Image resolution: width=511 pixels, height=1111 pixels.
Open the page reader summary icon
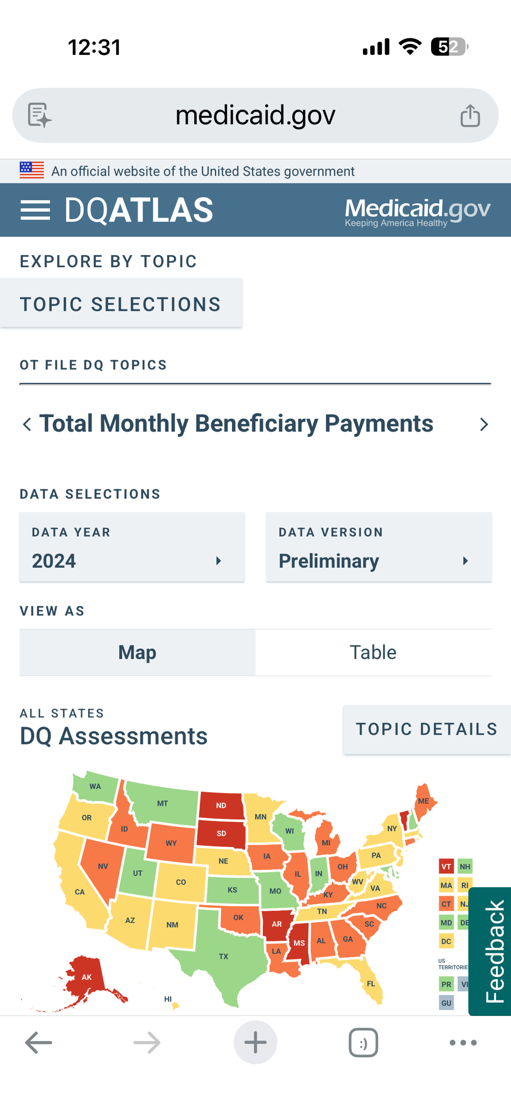click(40, 116)
